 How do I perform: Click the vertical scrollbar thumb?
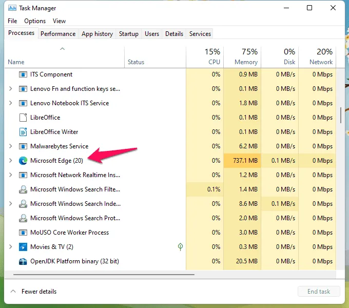[x=341, y=115]
